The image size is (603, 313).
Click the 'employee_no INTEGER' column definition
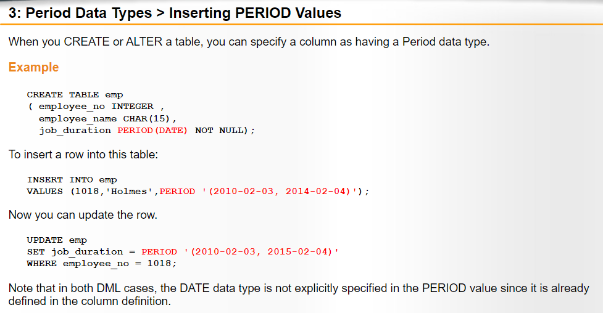96,107
